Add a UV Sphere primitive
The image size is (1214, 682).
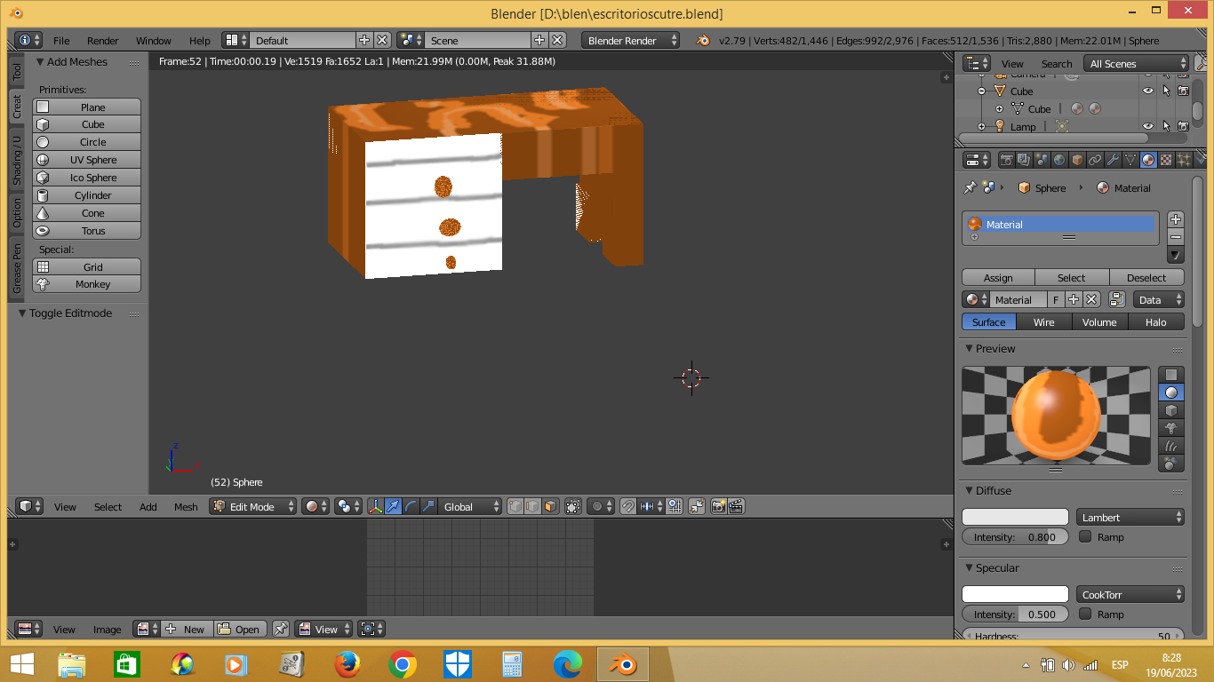pos(87,160)
